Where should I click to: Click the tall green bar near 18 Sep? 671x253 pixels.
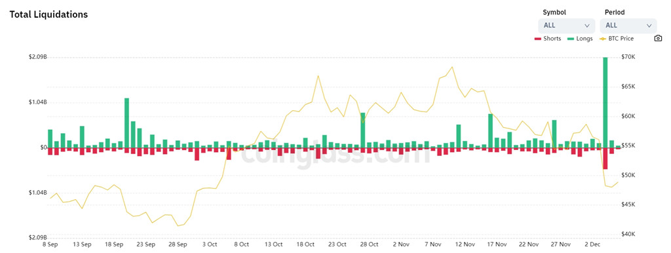[126, 123]
